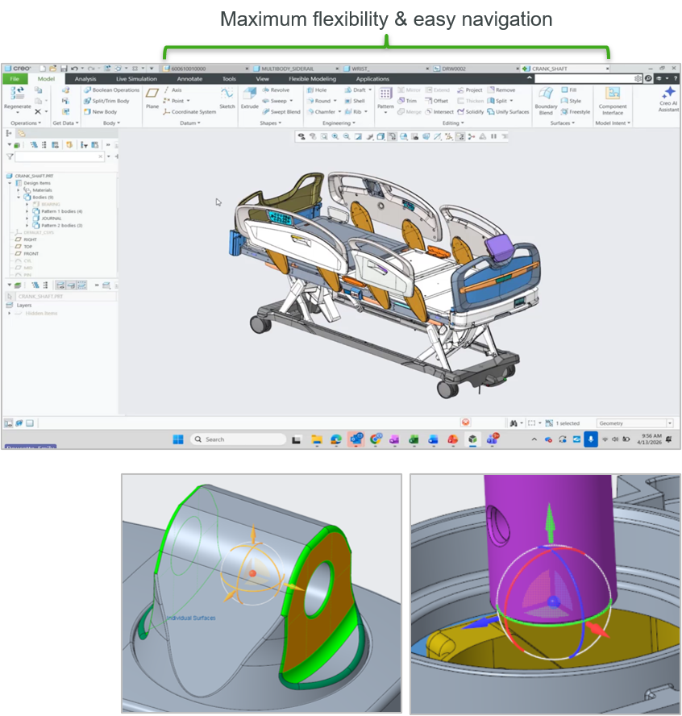Screen dimensions: 682x716
Task: Select CRANK_SHAFT.PRT root tree item
Action: pos(30,176)
